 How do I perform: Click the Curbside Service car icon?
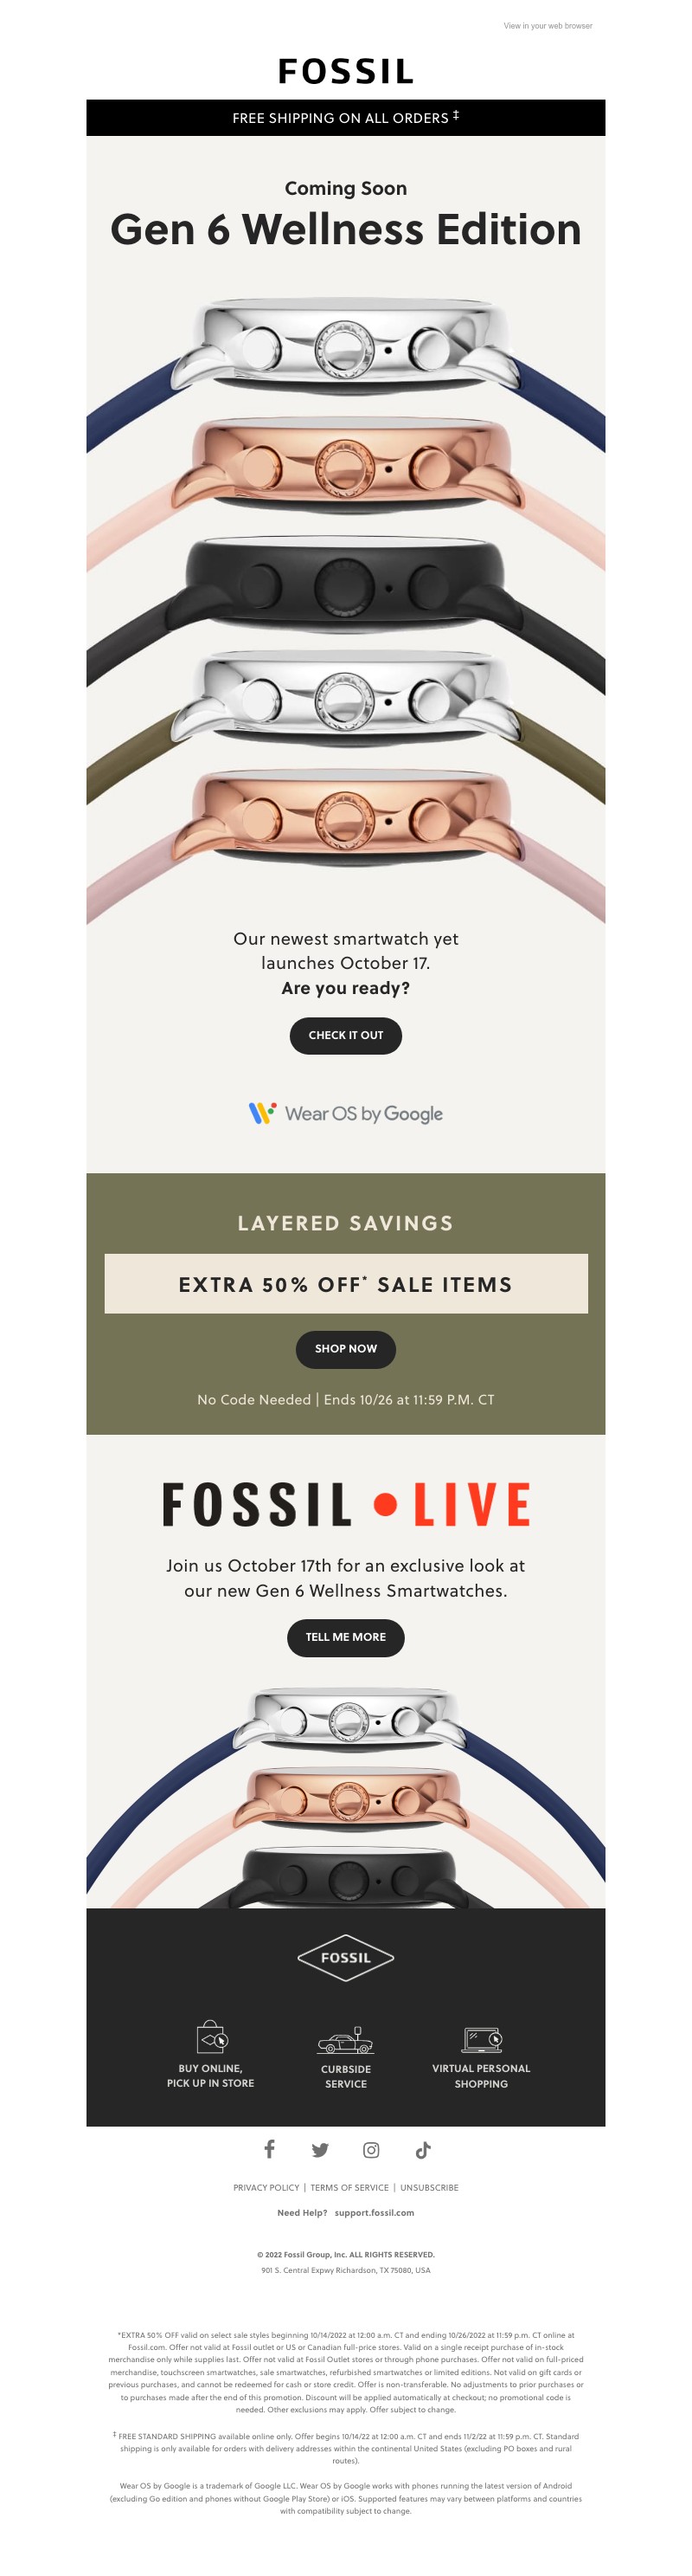point(345,2040)
